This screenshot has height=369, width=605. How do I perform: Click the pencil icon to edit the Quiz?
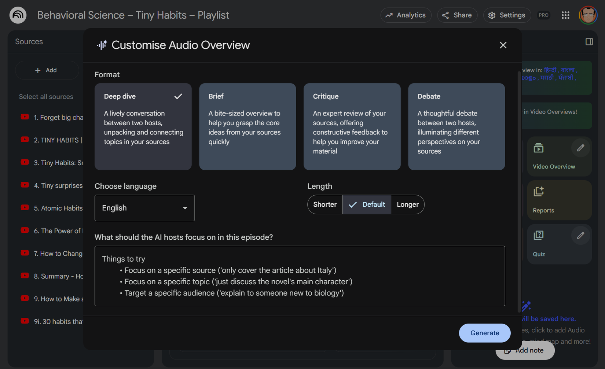[580, 235]
